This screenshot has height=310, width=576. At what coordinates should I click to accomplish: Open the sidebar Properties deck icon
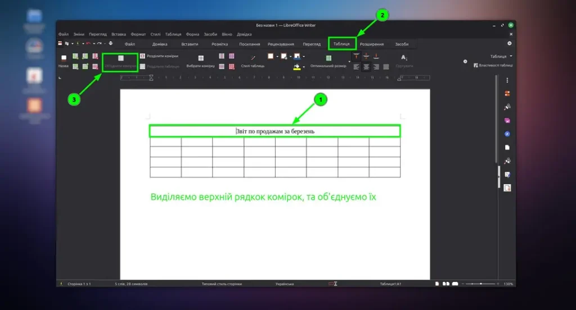(x=507, y=94)
